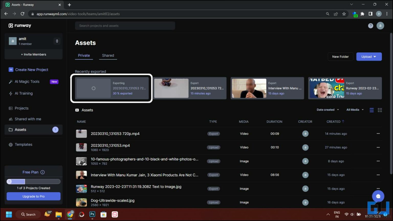Switch to the Shared tab
Screen dimensions: 393x221
108,56
